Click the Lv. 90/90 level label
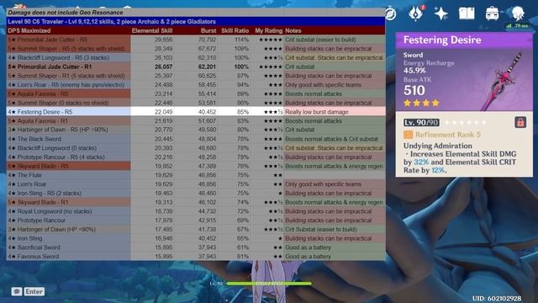 pos(421,123)
